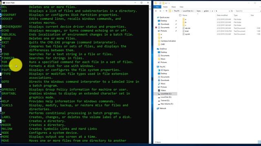Open the Home ribbon tab
This screenshot has width=261, height=146.
pyautogui.click(x=165, y=7)
